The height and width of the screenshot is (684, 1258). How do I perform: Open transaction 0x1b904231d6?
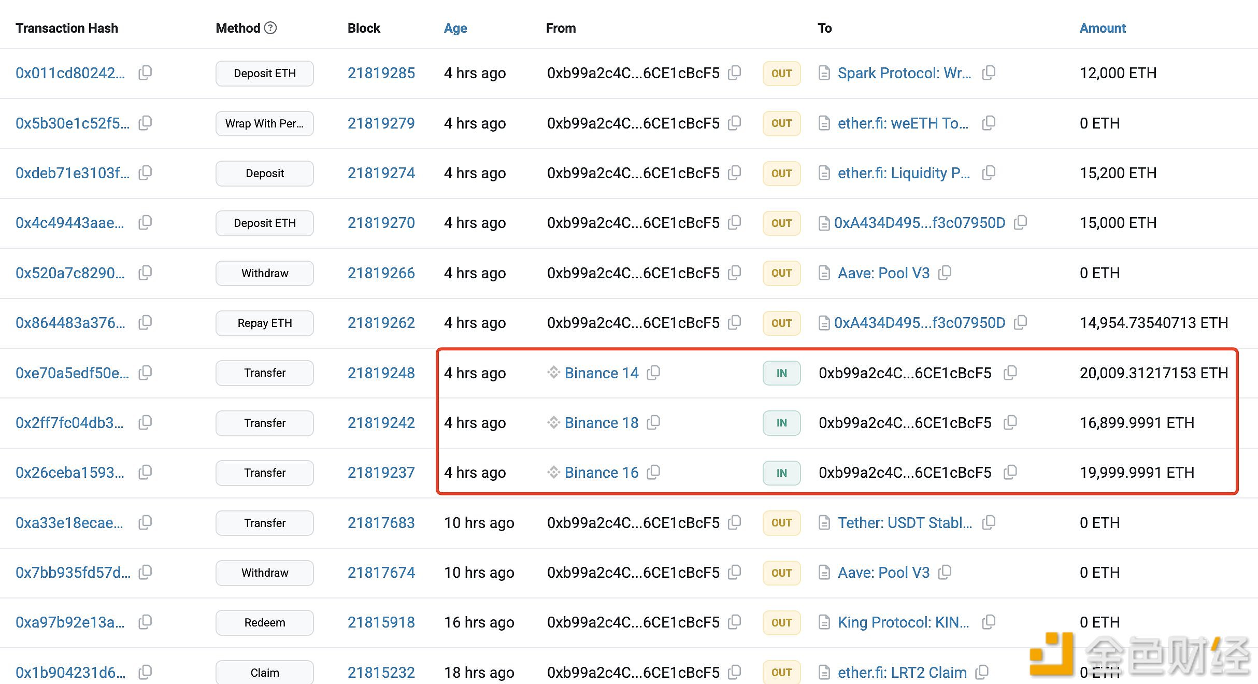pyautogui.click(x=70, y=673)
